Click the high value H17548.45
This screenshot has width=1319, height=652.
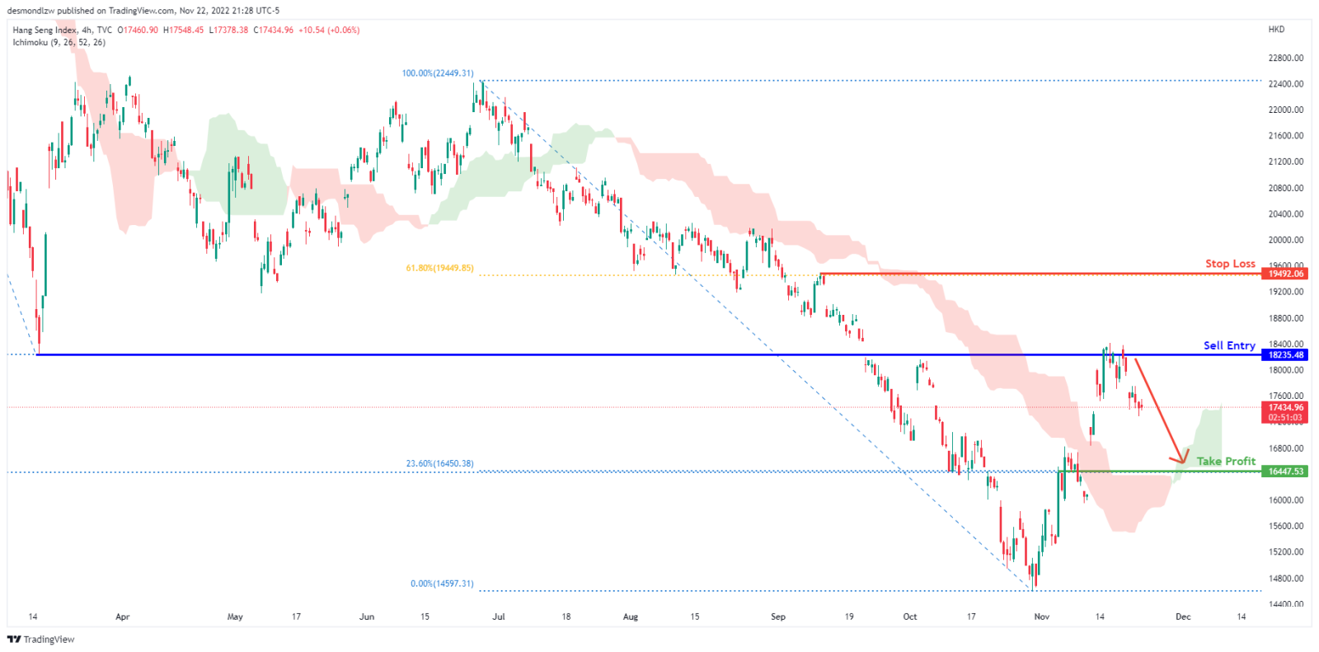183,30
